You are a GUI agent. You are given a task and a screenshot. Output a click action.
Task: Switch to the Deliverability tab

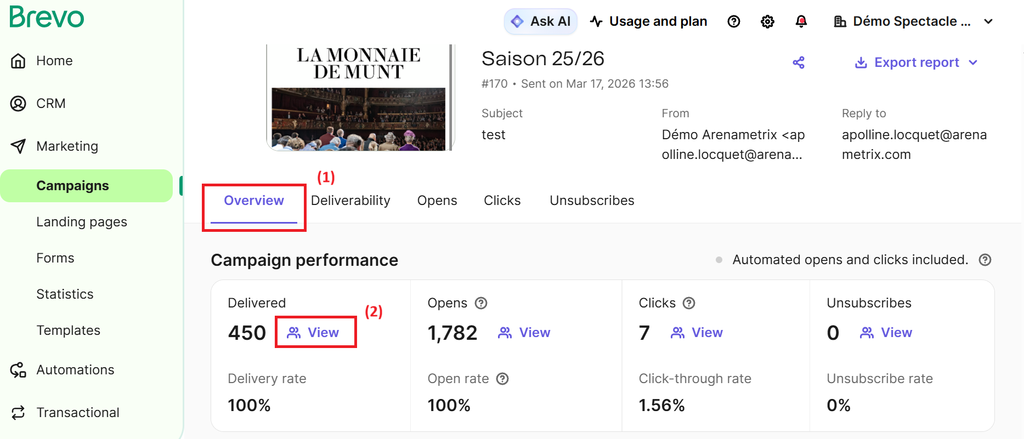pos(350,201)
